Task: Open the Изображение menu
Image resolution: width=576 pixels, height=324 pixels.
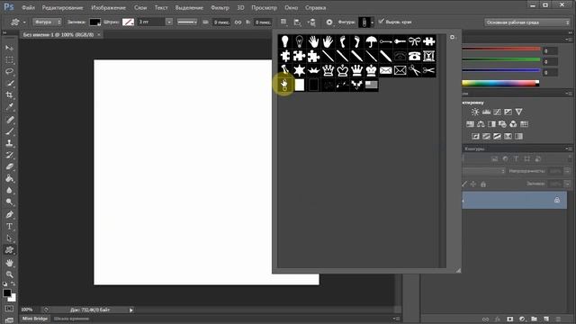Action: click(x=108, y=7)
